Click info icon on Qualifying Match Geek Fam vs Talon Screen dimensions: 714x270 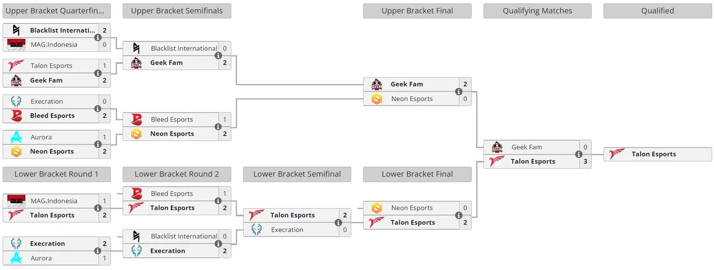pyautogui.click(x=579, y=154)
